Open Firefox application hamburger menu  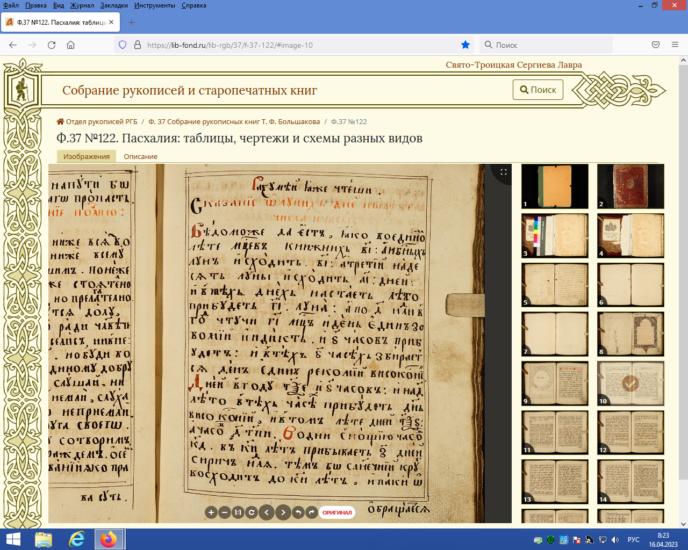tap(675, 45)
